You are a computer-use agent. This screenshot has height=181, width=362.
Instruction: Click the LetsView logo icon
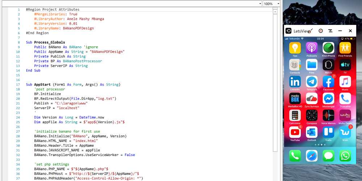coord(289,31)
